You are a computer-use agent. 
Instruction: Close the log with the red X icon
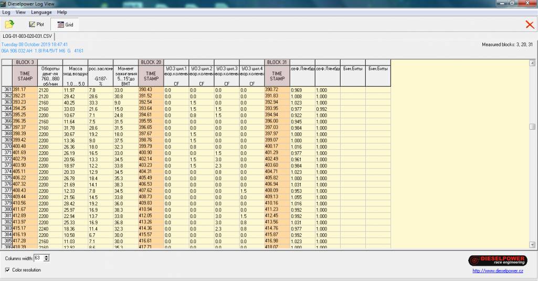pyautogui.click(x=530, y=24)
